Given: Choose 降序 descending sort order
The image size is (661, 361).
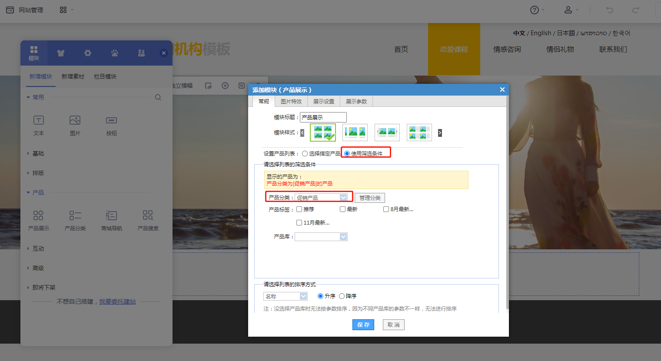Looking at the screenshot, I should [x=342, y=296].
